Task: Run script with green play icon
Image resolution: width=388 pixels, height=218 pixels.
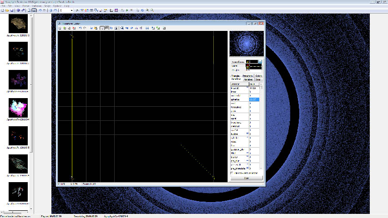Action: (x=127, y=10)
